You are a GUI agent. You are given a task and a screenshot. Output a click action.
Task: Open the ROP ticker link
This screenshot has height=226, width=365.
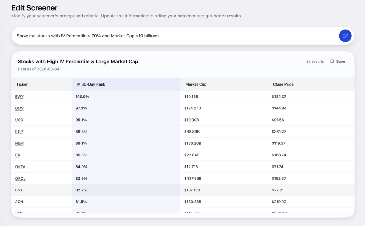[x=19, y=132]
